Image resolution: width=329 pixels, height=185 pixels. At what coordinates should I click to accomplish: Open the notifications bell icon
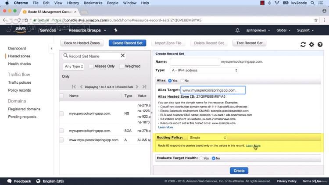(237, 30)
